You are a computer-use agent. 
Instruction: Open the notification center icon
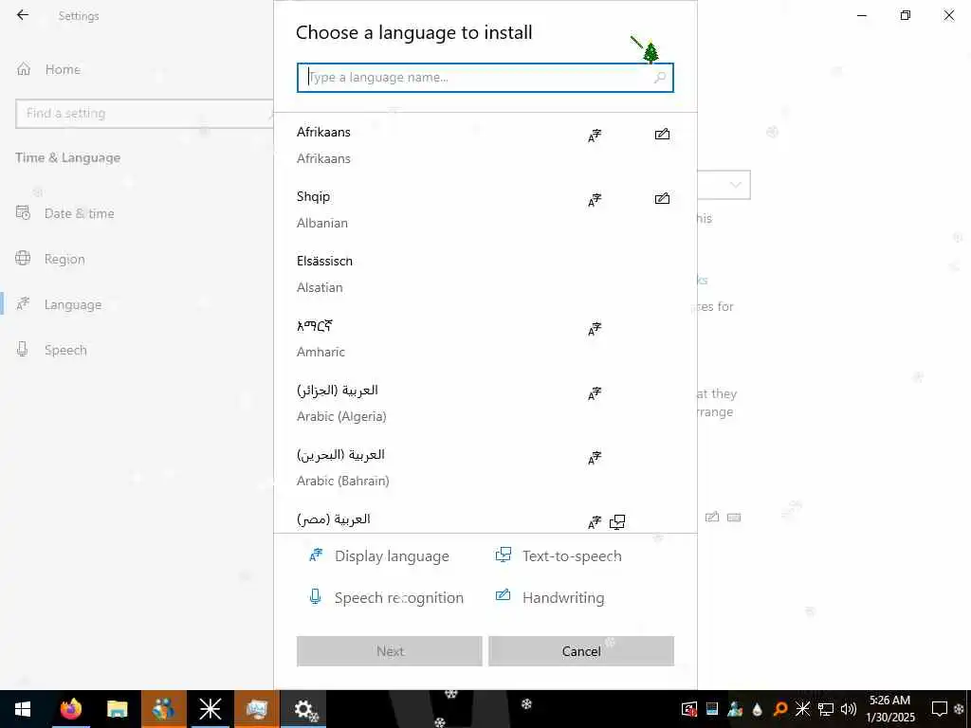pos(939,709)
